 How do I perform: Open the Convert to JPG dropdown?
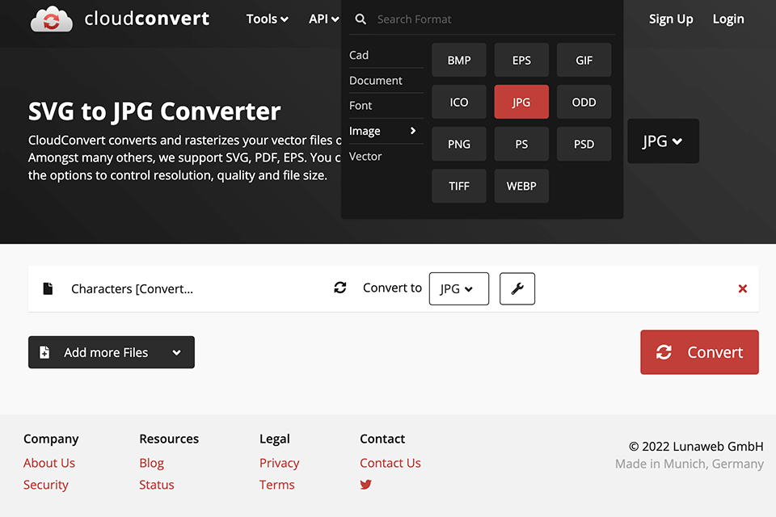point(459,288)
